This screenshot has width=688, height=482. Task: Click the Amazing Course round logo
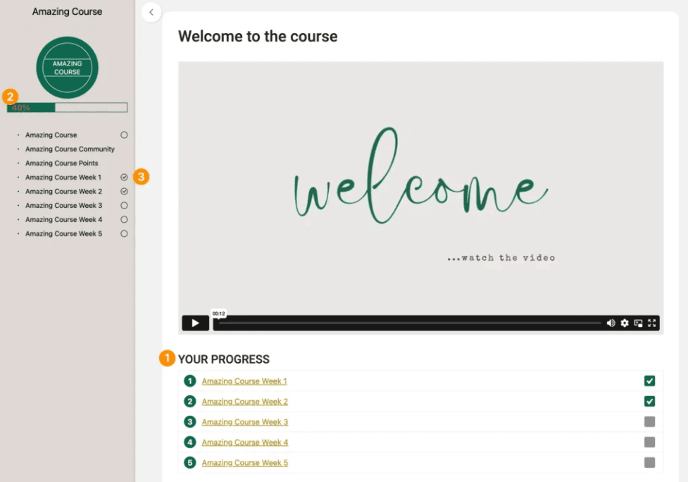(x=67, y=68)
